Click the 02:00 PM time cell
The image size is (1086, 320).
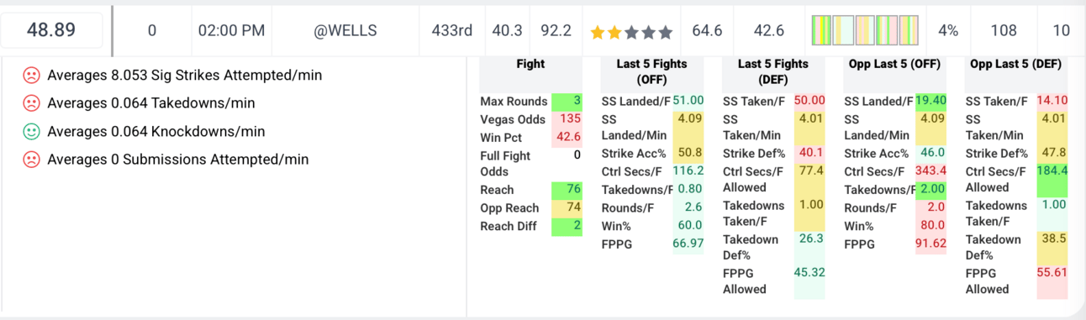(x=231, y=30)
